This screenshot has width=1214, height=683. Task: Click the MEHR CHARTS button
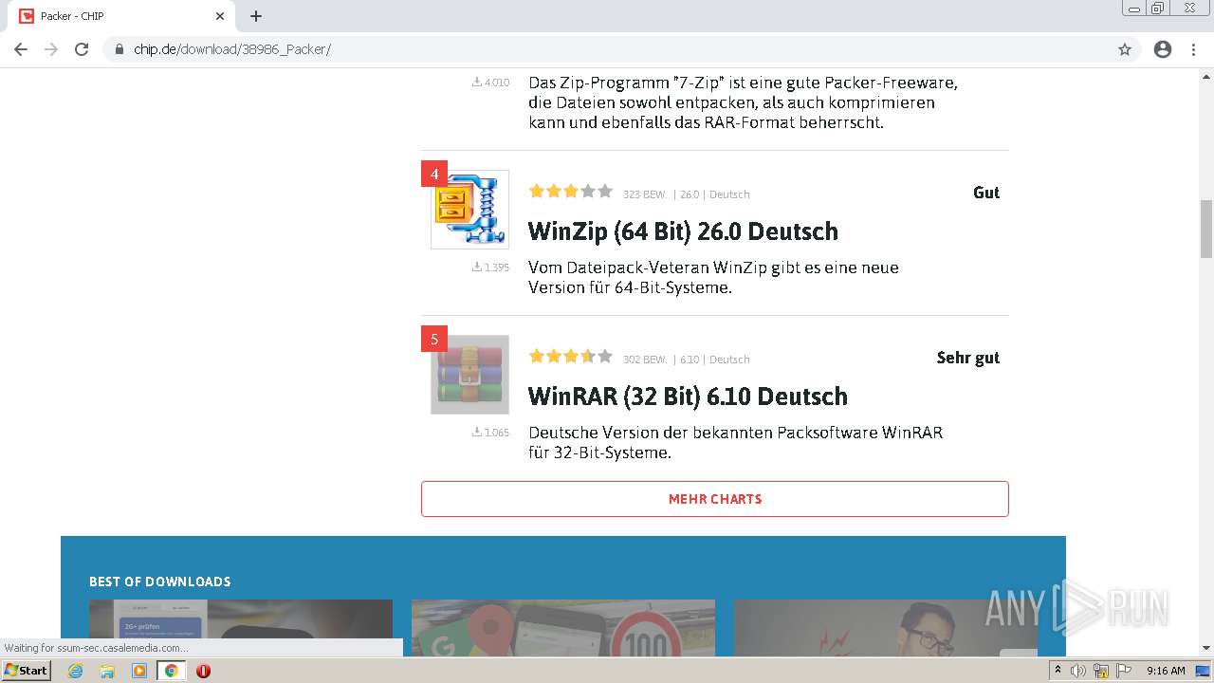coord(715,499)
